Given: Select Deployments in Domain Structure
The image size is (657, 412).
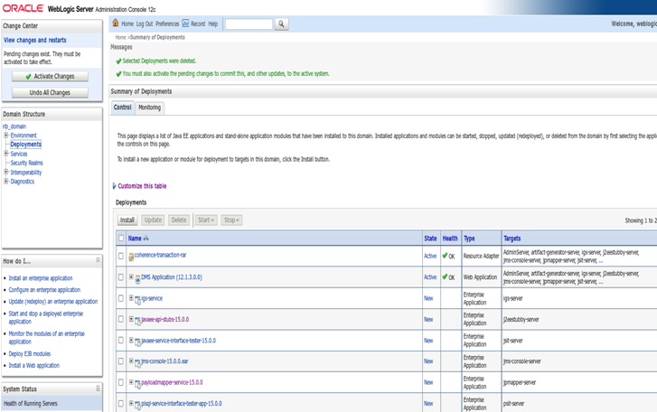Looking at the screenshot, I should pos(26,145).
